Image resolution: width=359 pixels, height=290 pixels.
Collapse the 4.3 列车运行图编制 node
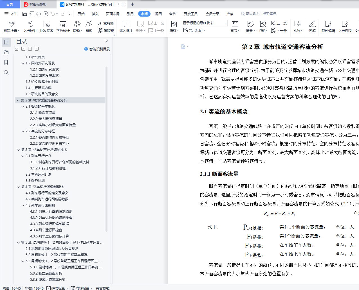23,205
